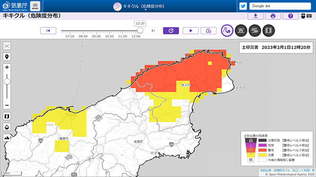316x177 pixels.
Task: Select the map-only round icon
Action: pyautogui.click(x=268, y=31)
